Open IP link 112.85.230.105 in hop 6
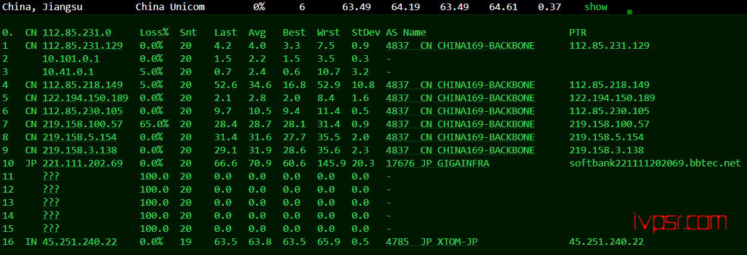This screenshot has height=255, width=747. tap(83, 111)
